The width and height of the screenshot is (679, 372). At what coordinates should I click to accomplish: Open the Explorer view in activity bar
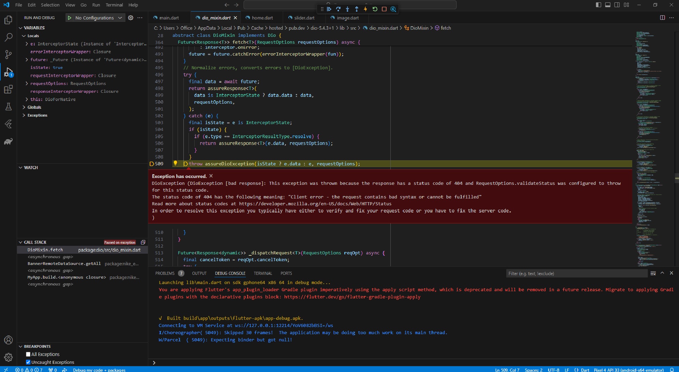(8, 20)
